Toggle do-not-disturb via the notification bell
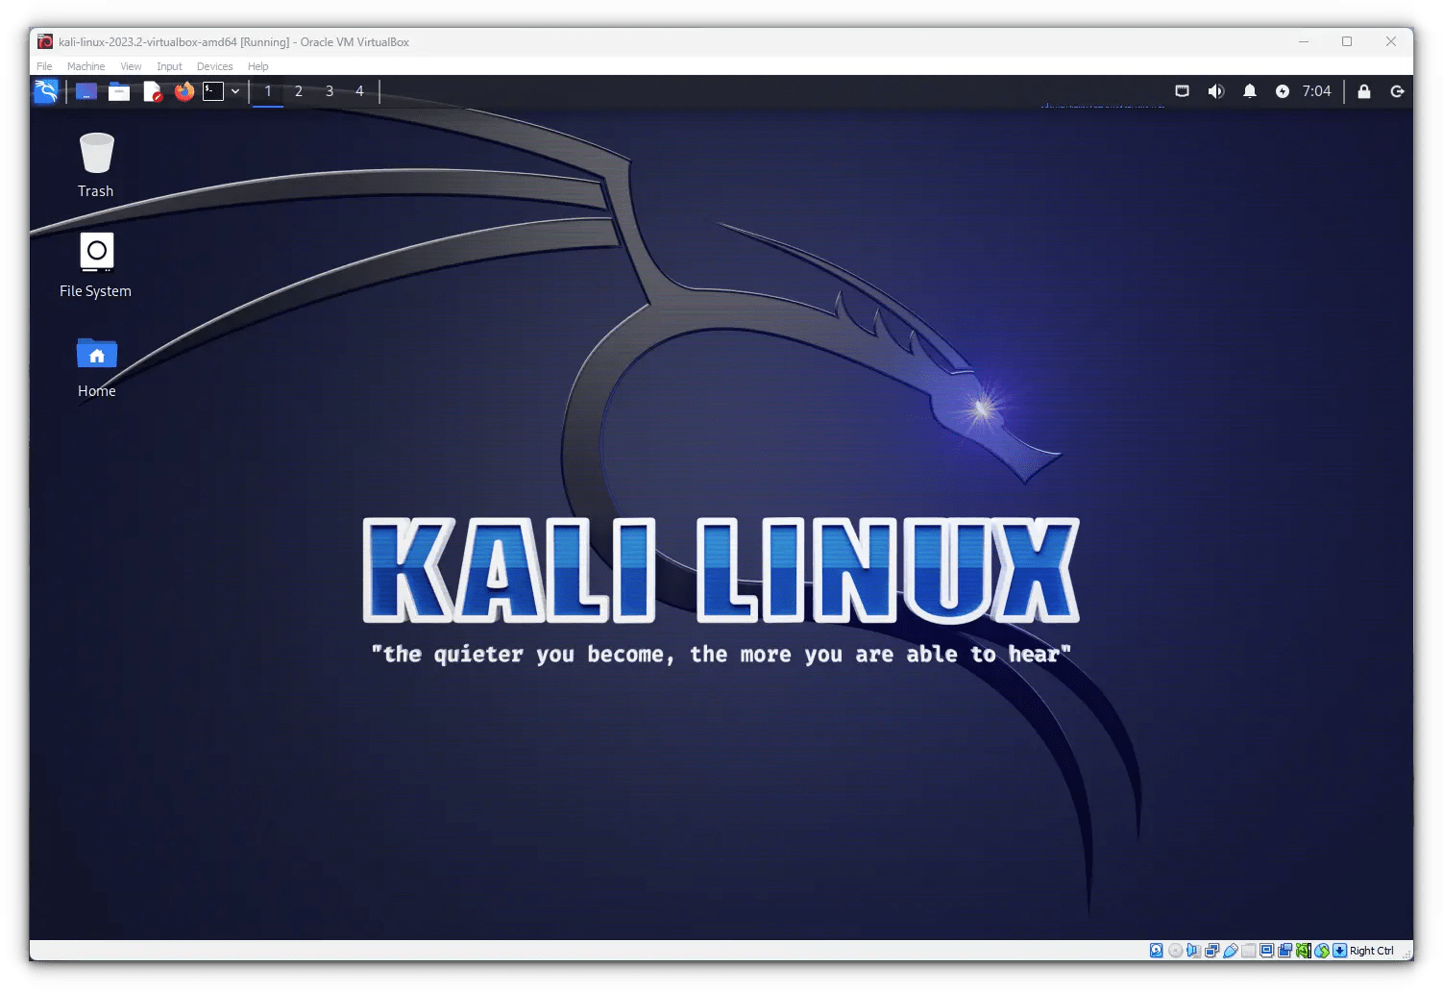 (1250, 91)
